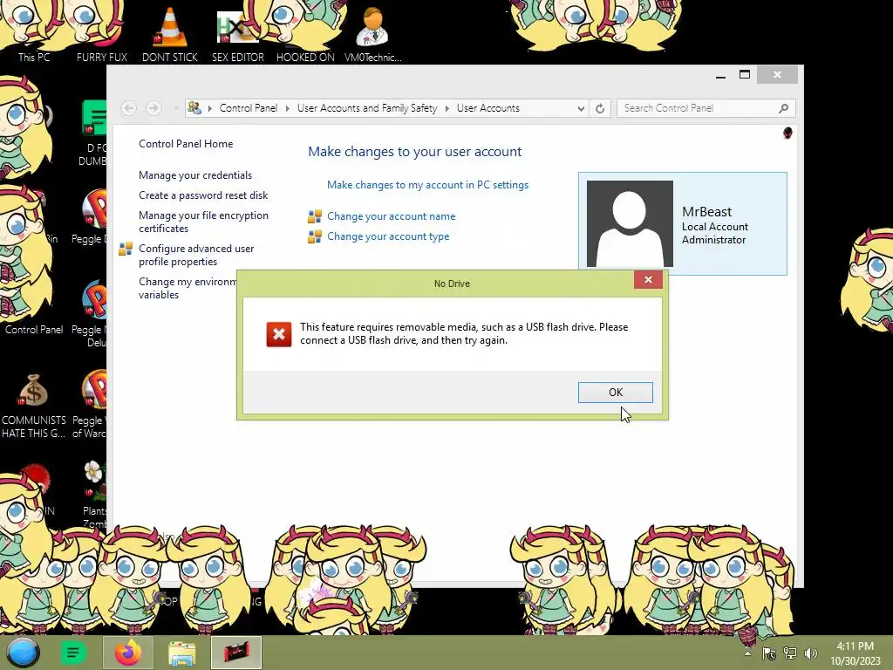Expand arrow after User Accounts and Family Safety
The width and height of the screenshot is (893, 670).
click(446, 108)
